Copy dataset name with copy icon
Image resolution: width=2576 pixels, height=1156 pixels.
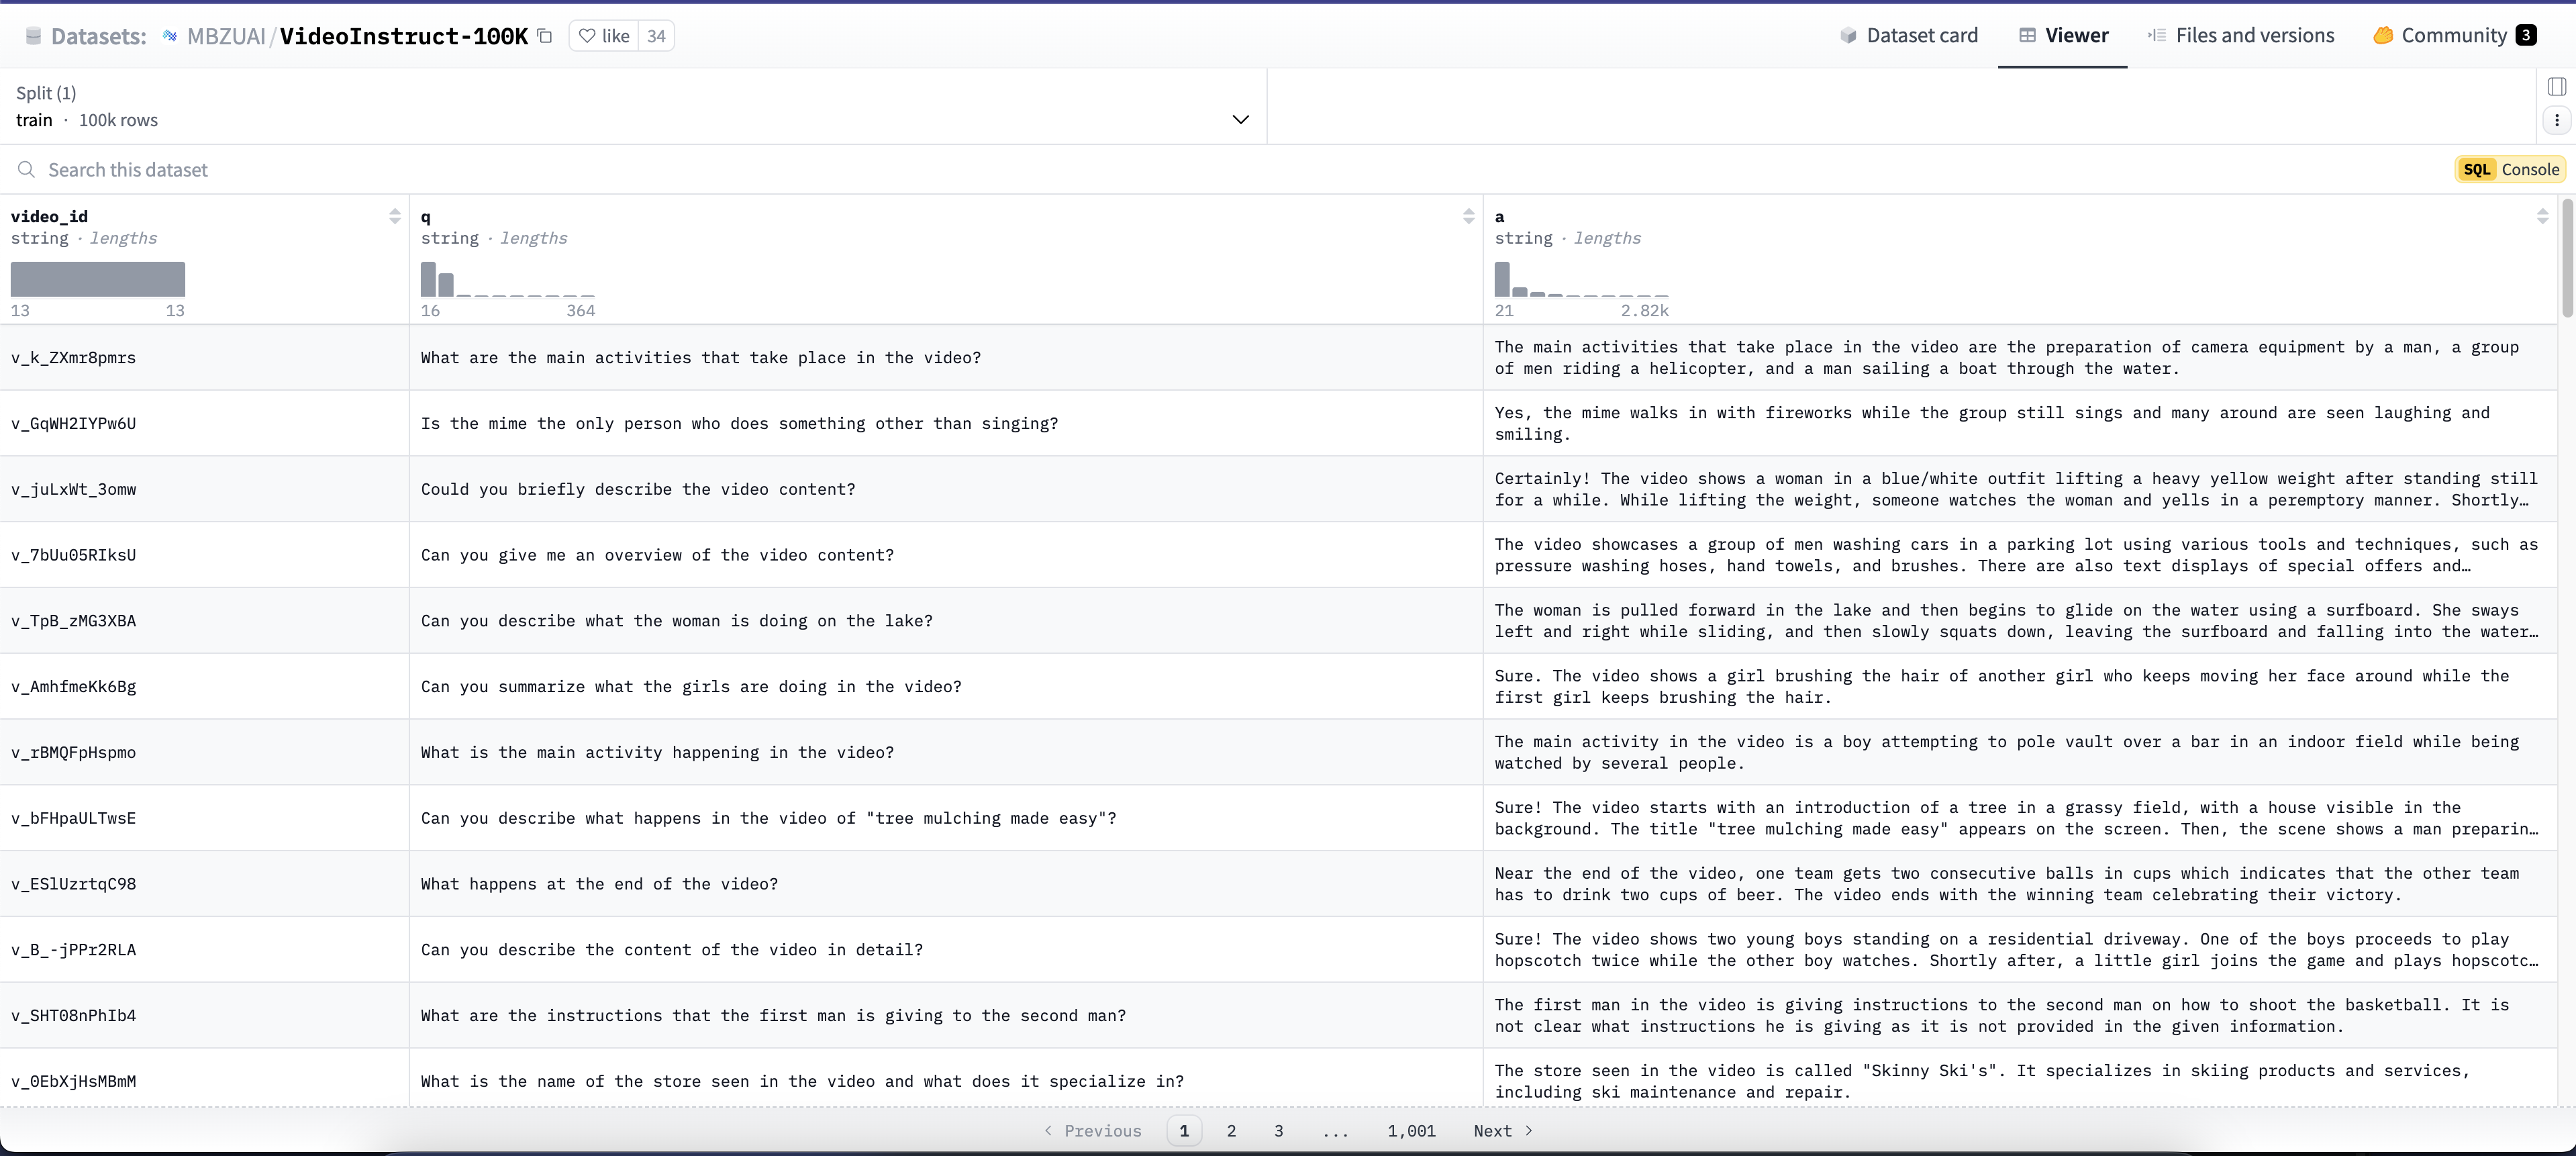545,36
